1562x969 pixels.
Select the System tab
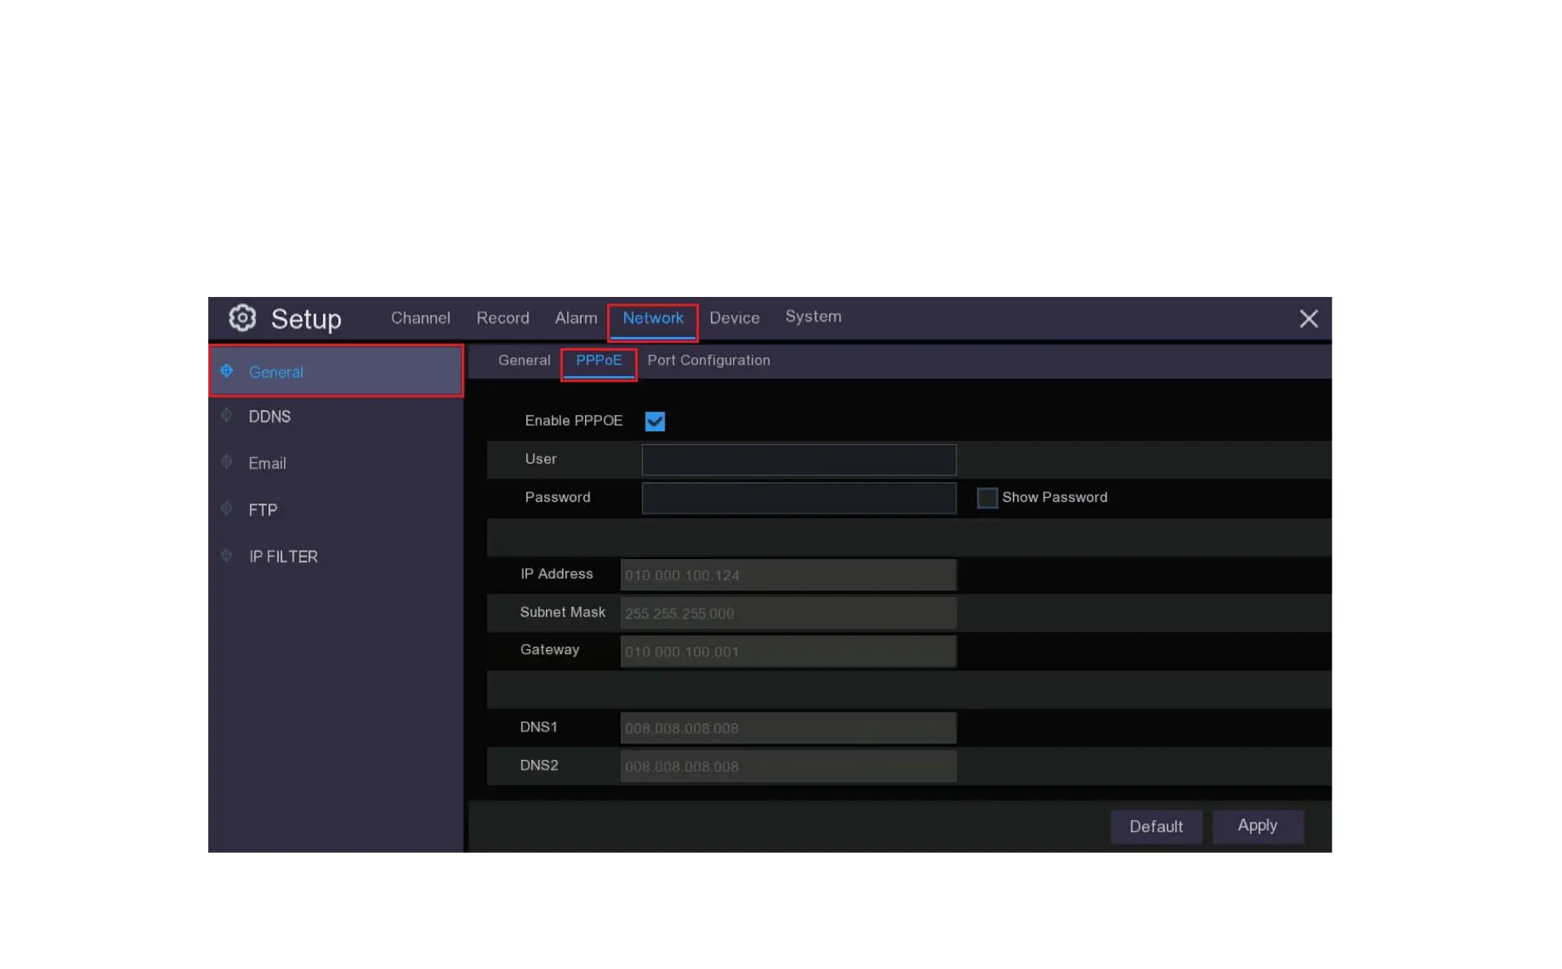(813, 316)
